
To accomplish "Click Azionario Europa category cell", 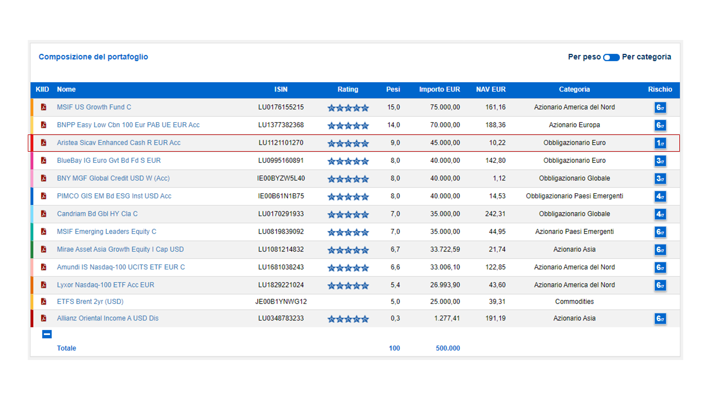I will (x=574, y=125).
